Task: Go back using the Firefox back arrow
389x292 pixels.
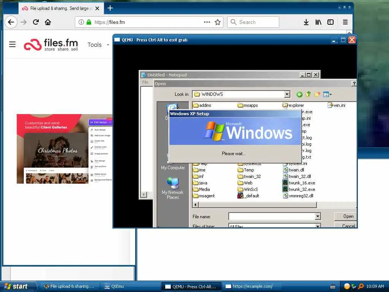Action: (x=11, y=22)
